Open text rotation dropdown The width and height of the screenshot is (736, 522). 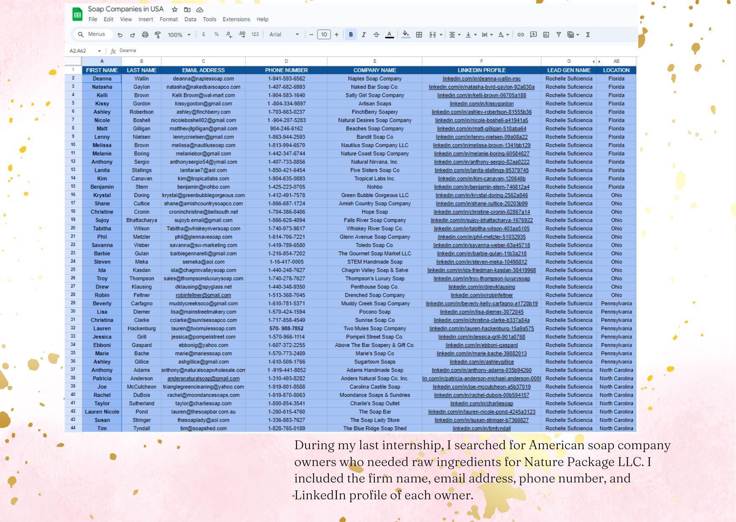[504, 35]
